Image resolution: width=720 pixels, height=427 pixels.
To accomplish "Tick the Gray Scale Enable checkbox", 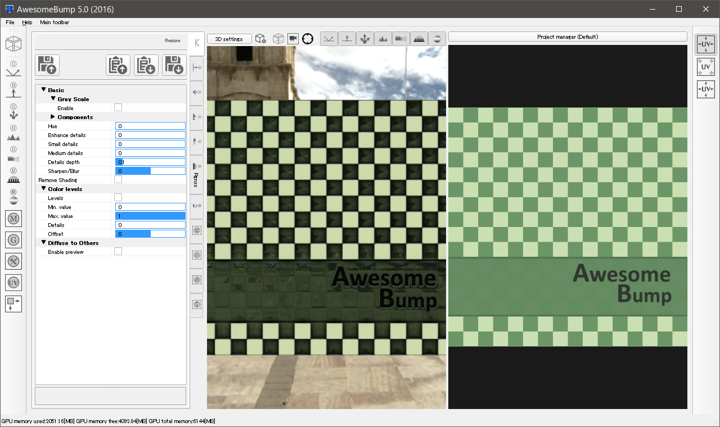I will (x=118, y=107).
